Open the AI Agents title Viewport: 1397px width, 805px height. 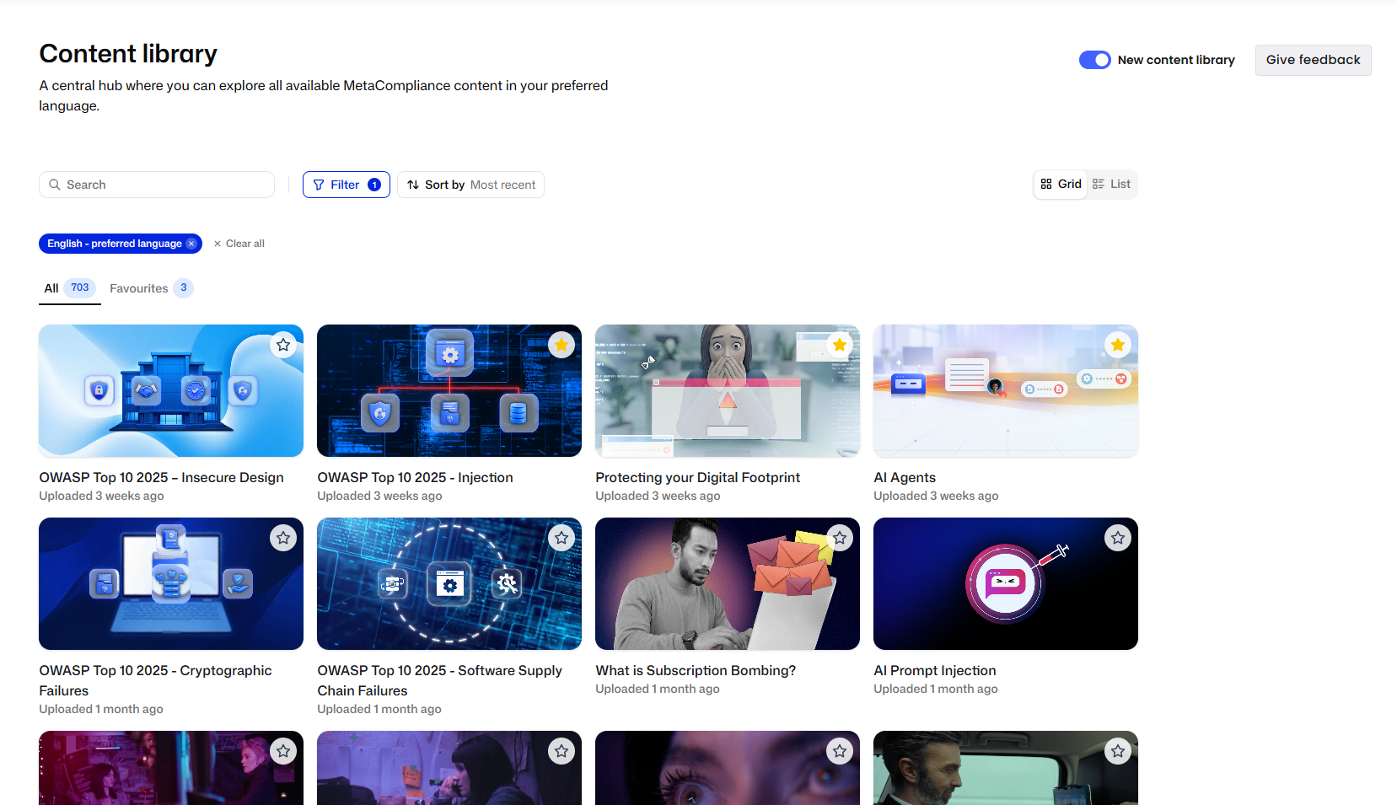(905, 477)
